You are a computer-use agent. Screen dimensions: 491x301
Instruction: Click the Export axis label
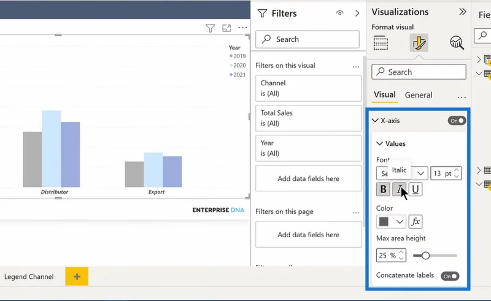157,192
